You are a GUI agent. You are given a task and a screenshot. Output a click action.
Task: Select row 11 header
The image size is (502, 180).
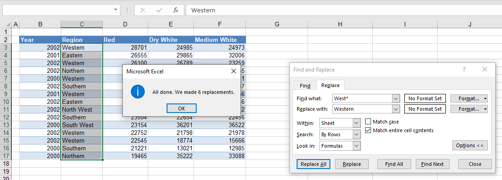click(x=6, y=109)
